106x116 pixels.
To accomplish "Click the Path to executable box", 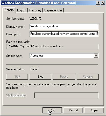I will point(52,46).
